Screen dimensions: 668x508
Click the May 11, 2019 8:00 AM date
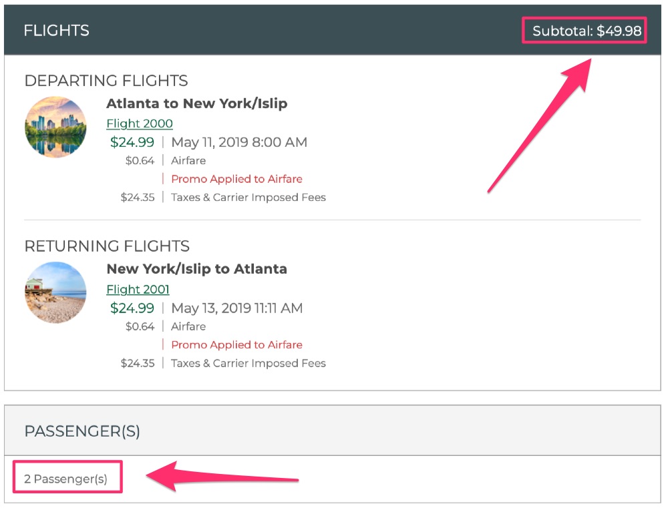tap(239, 142)
